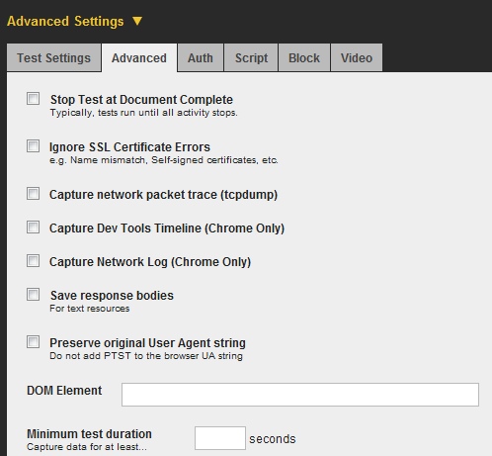This screenshot has height=456, width=492.
Task: Enable Capture network packet trace (tcpdump)
Action: (33, 194)
